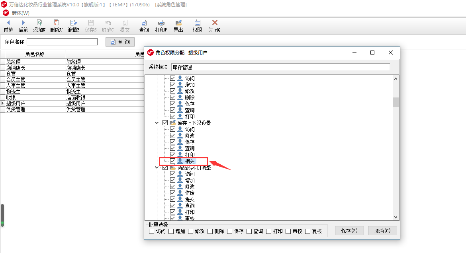
Task: Click the user icon beside 作废
Action: tap(180, 193)
